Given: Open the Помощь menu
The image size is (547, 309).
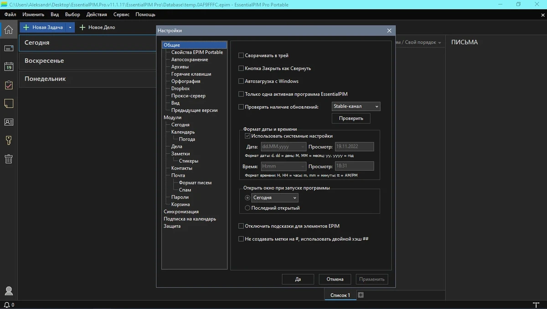Looking at the screenshot, I should (145, 14).
